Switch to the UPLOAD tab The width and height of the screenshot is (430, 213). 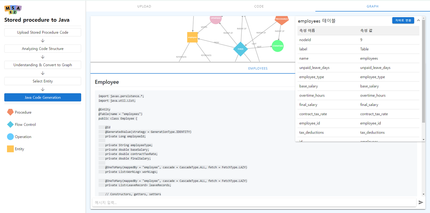(x=144, y=6)
